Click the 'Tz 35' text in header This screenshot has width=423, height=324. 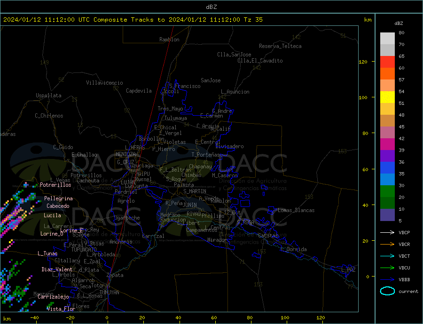click(253, 20)
